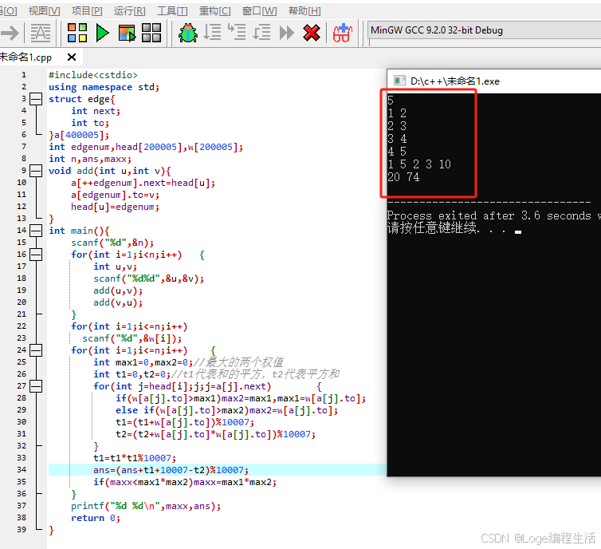This screenshot has width=601, height=549.
Task: Click line number 1 in the gutter
Action: [x=24, y=75]
